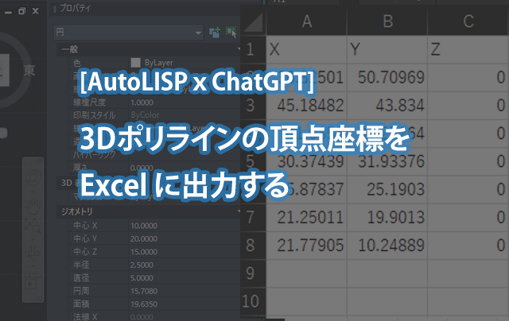Open the object type dropdown showing 円
The height and width of the screenshot is (321, 509).
(127, 33)
